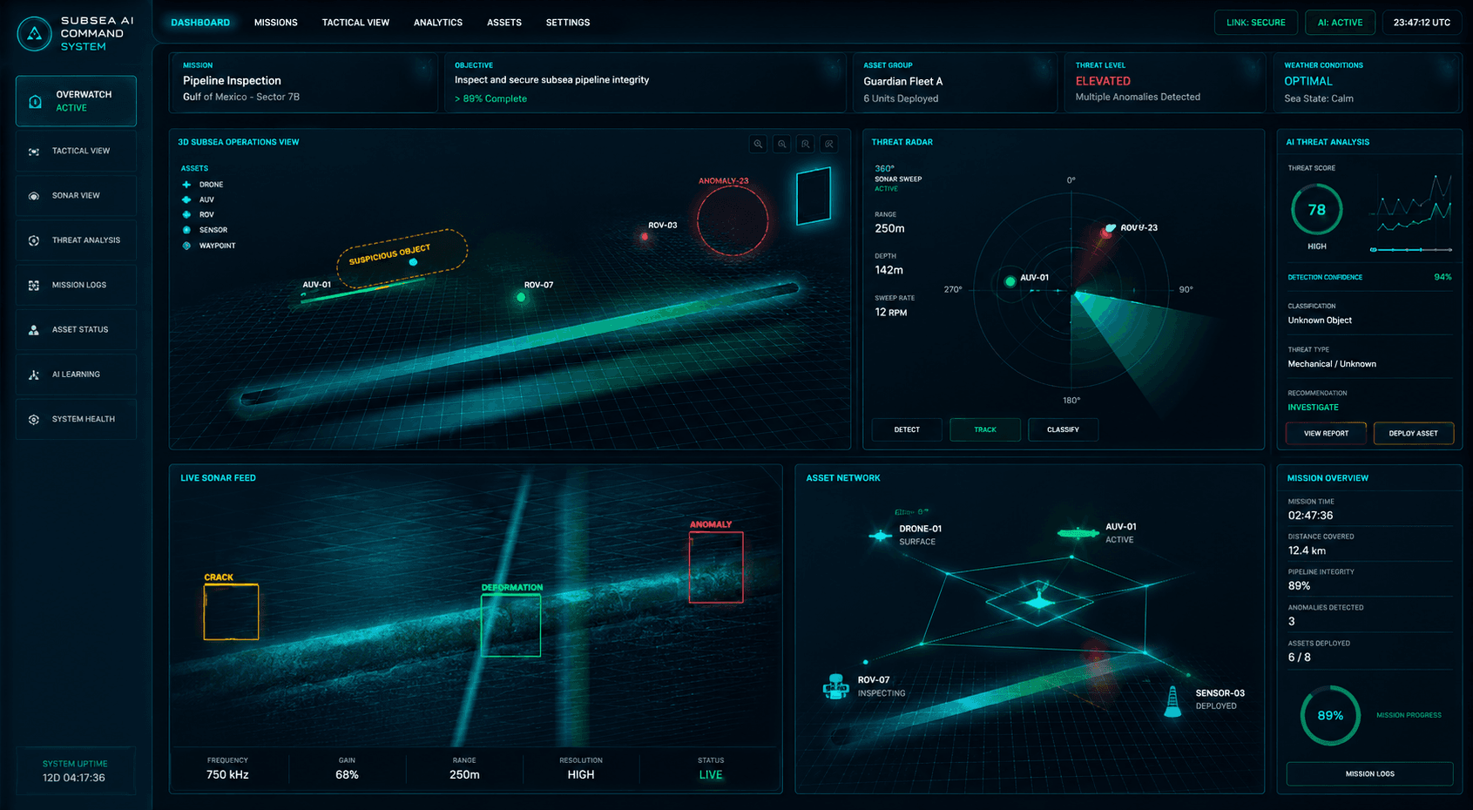Select the Crack detection box in sonar feed
The height and width of the screenshot is (810, 1473).
tap(231, 611)
